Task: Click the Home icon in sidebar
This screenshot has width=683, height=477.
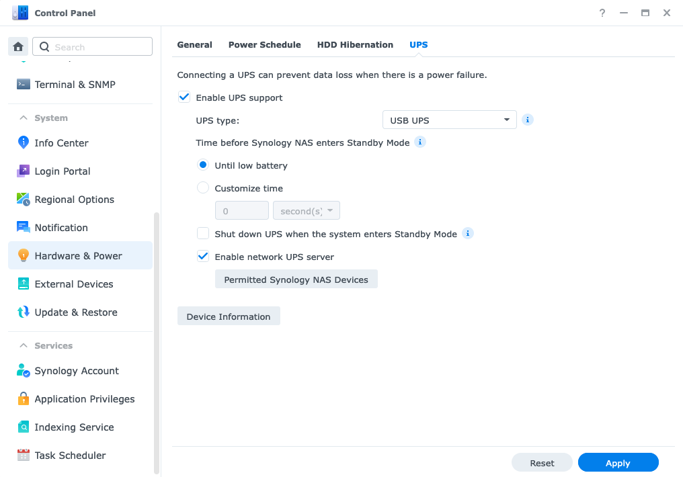Action: (18, 47)
